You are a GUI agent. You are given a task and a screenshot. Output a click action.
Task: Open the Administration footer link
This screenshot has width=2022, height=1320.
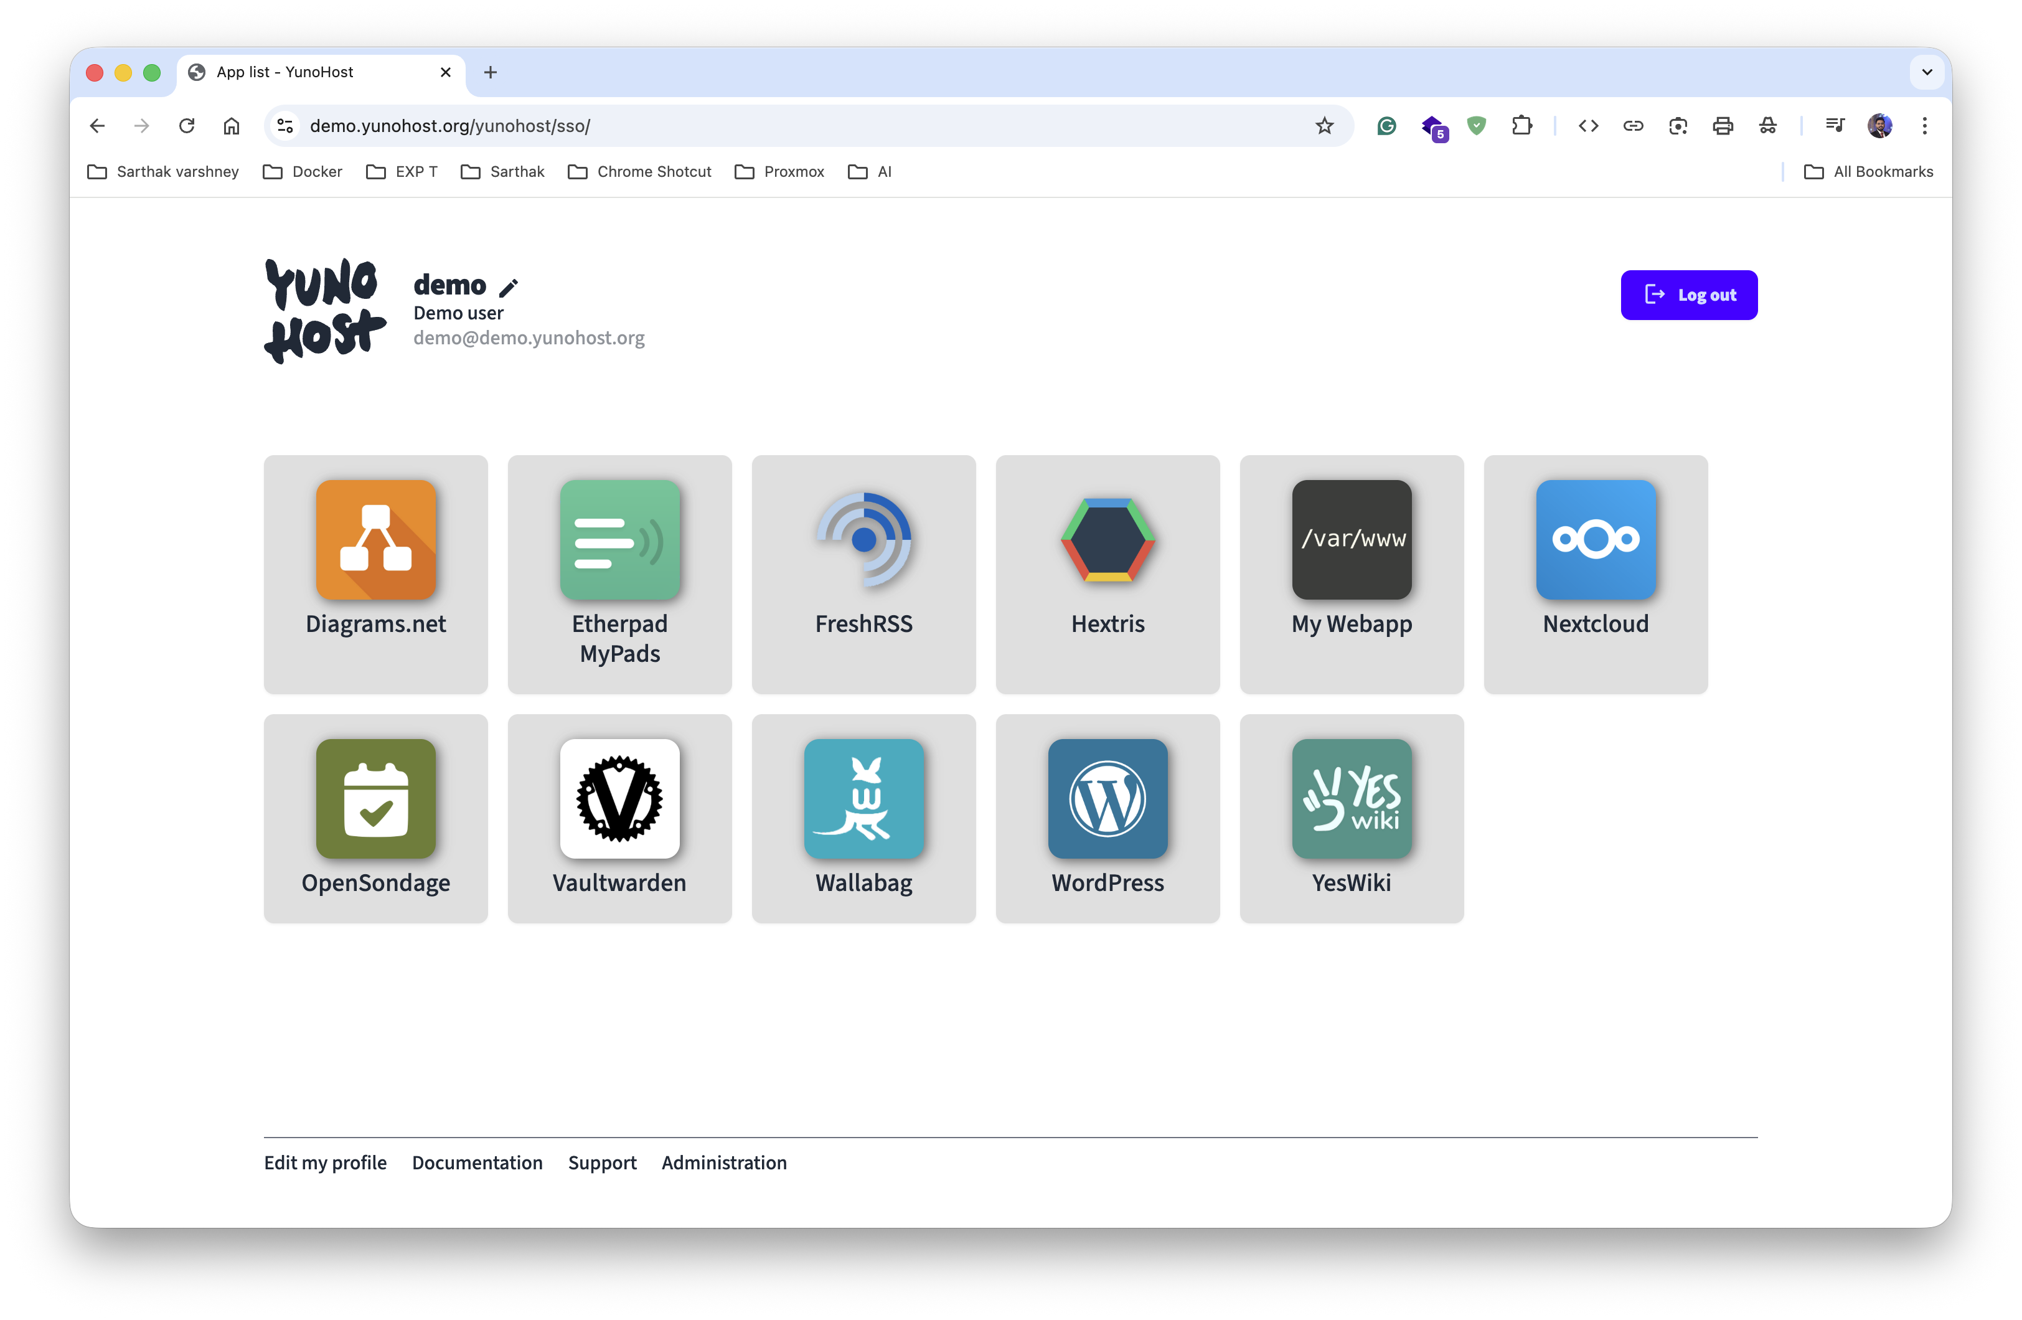click(x=724, y=1162)
